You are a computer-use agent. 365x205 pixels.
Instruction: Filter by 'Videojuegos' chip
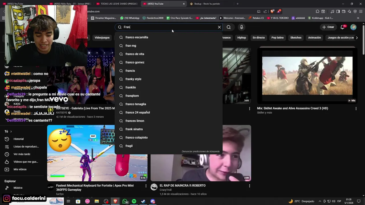102,38
